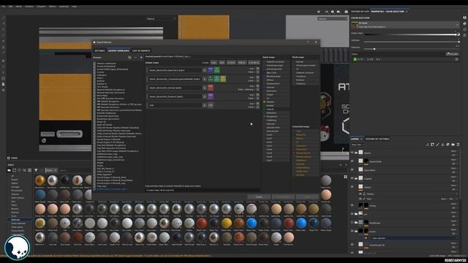Click the Base Color entry in Input maps

pyautogui.click(x=276, y=73)
